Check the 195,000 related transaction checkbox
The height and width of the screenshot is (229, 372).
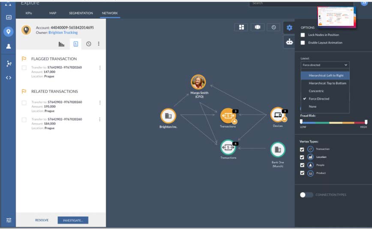click(24, 103)
